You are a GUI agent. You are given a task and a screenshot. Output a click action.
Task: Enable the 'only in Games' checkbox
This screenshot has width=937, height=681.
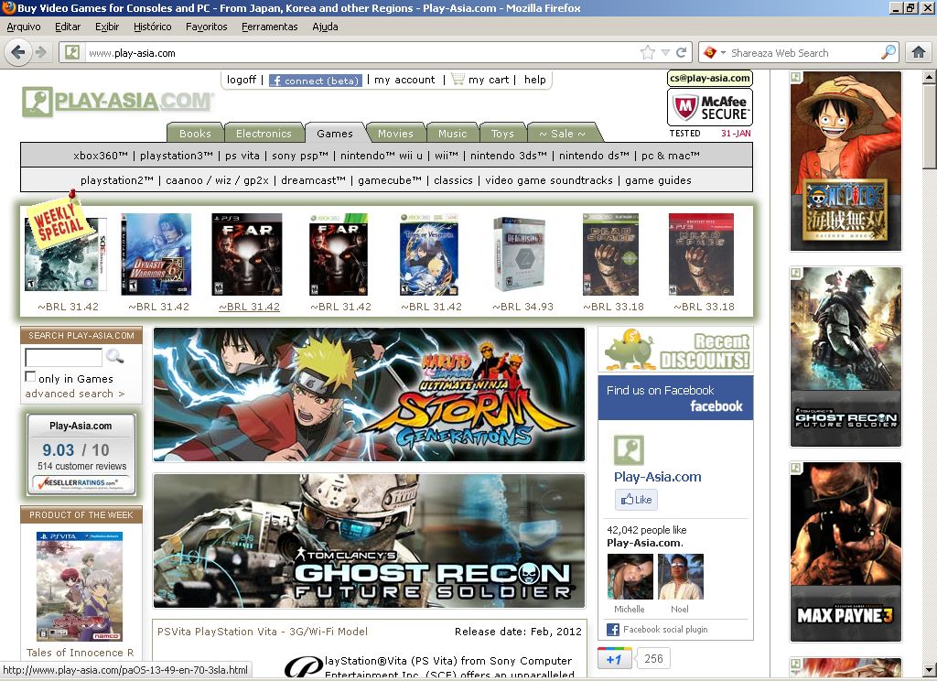pos(30,377)
